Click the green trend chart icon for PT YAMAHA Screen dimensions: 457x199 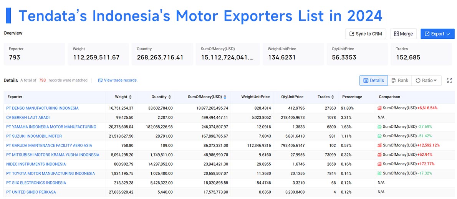pyautogui.click(x=379, y=127)
